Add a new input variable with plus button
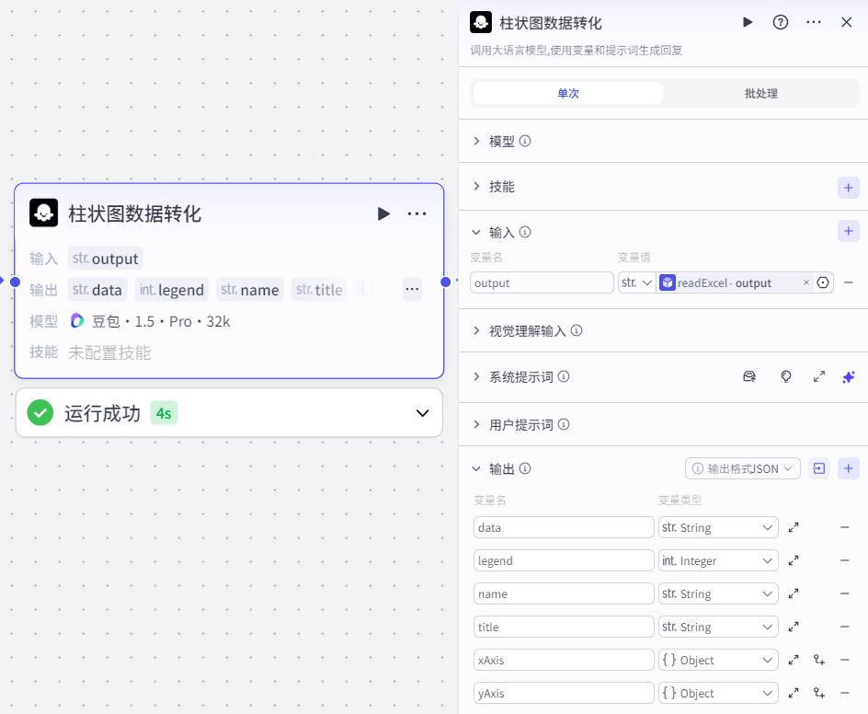This screenshot has height=714, width=868. coord(848,232)
